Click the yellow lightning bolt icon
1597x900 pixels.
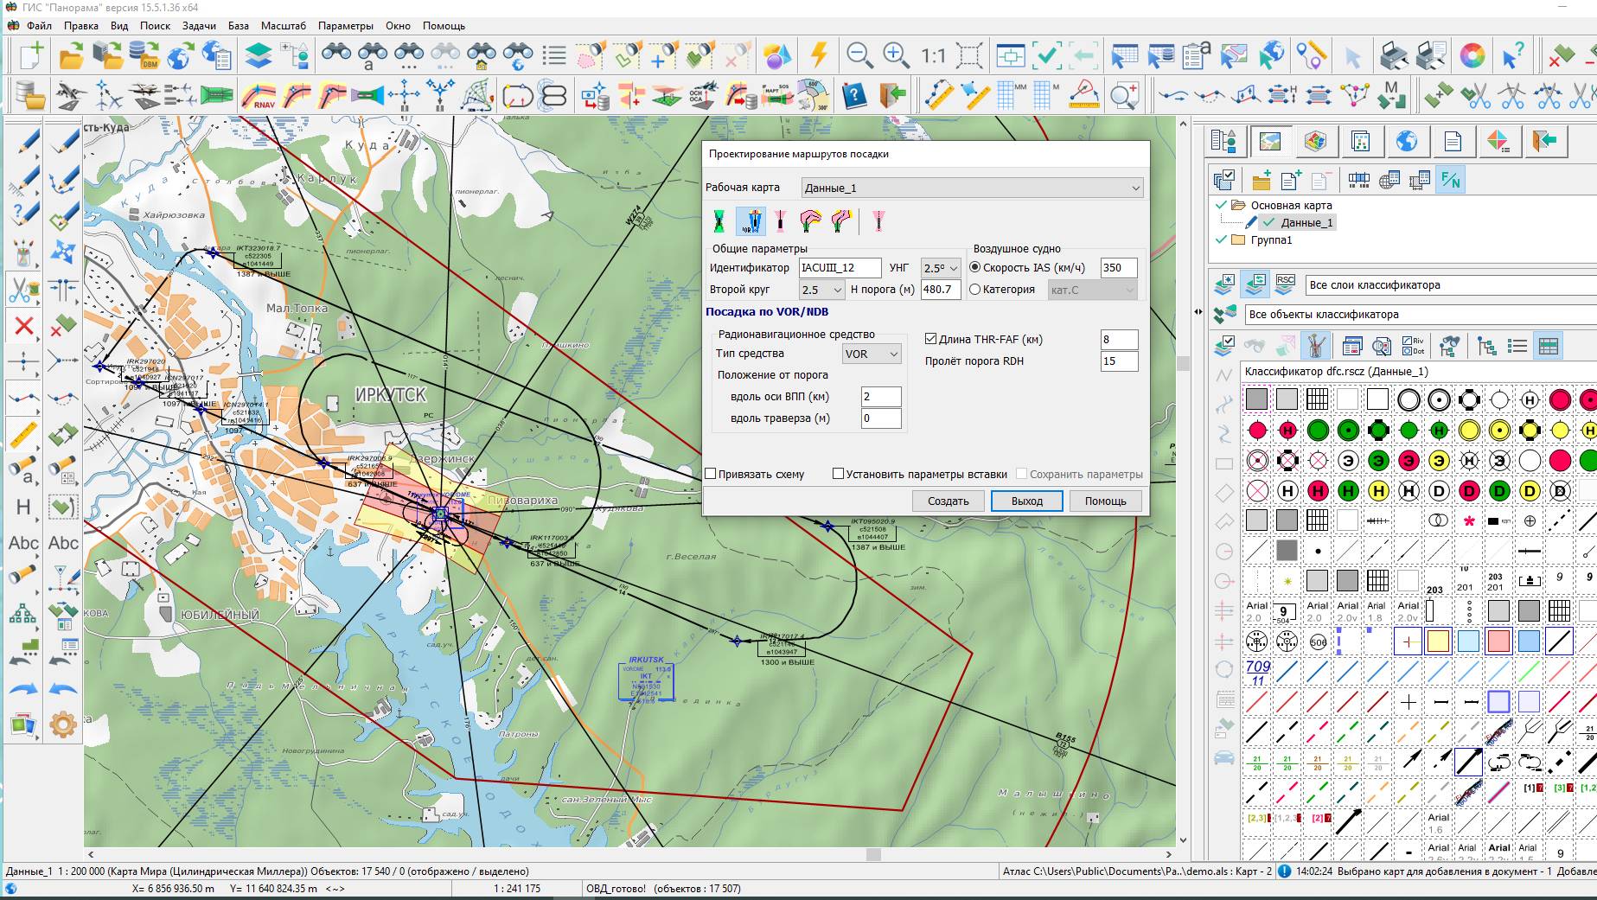818,56
